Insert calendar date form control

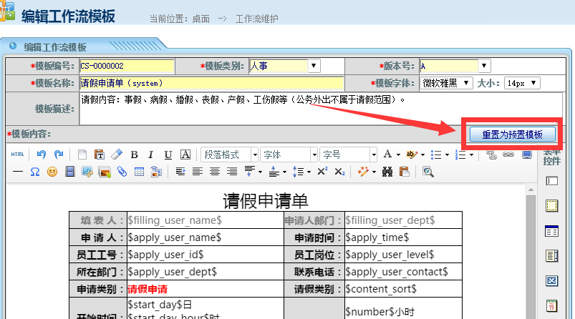[x=551, y=306]
